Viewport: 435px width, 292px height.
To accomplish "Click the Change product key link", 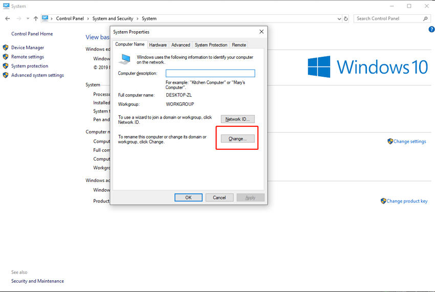I will (x=407, y=201).
